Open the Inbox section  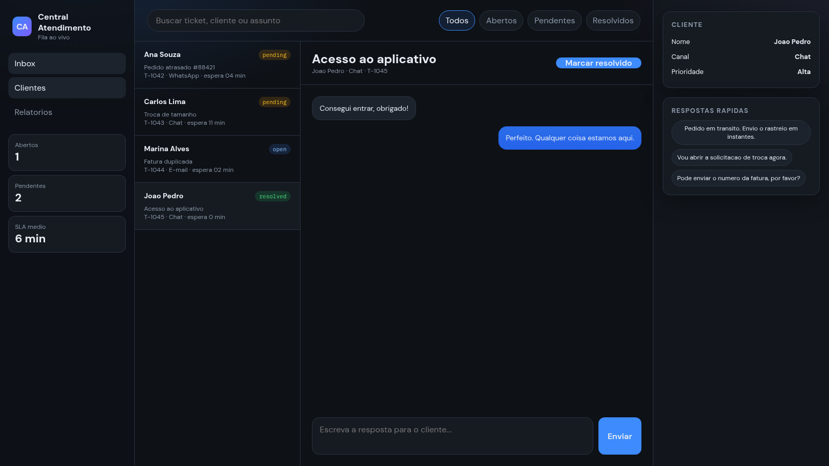coord(67,63)
